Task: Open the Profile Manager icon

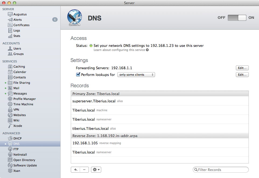Action: pos(10,99)
